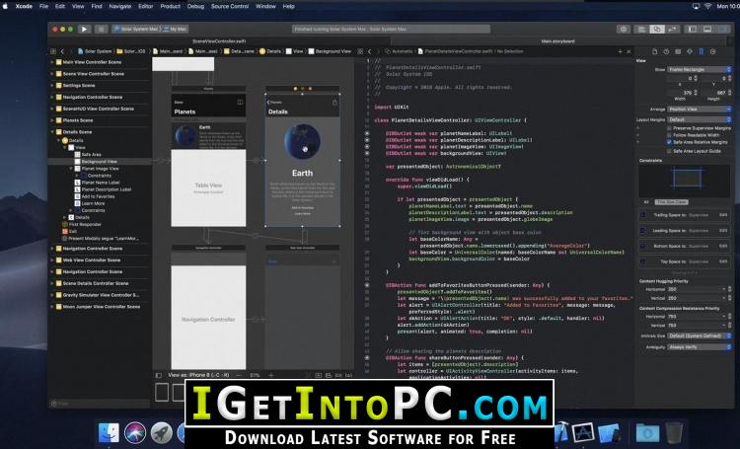This screenshot has width=740, height=449.
Task: Open the Attributes inspector icon
Action: pos(690,51)
